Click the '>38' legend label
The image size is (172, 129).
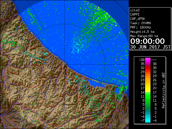pos(142,60)
